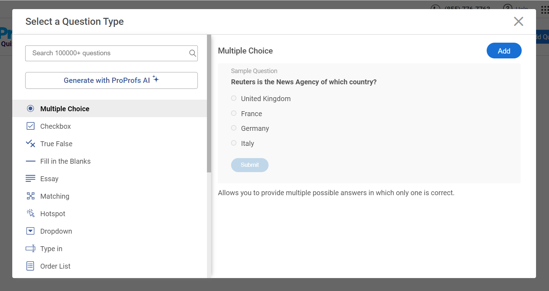
Task: Click the question type list scrollbar
Action: click(x=209, y=105)
